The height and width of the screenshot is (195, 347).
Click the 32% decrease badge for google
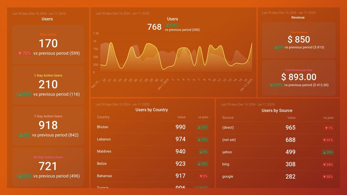(328, 177)
